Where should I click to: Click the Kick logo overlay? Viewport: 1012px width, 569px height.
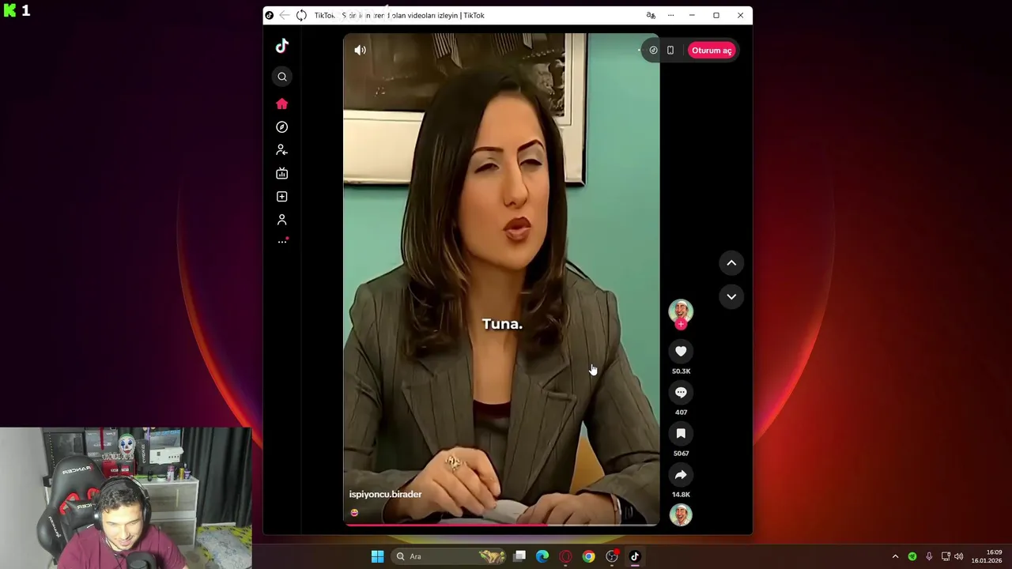10,10
